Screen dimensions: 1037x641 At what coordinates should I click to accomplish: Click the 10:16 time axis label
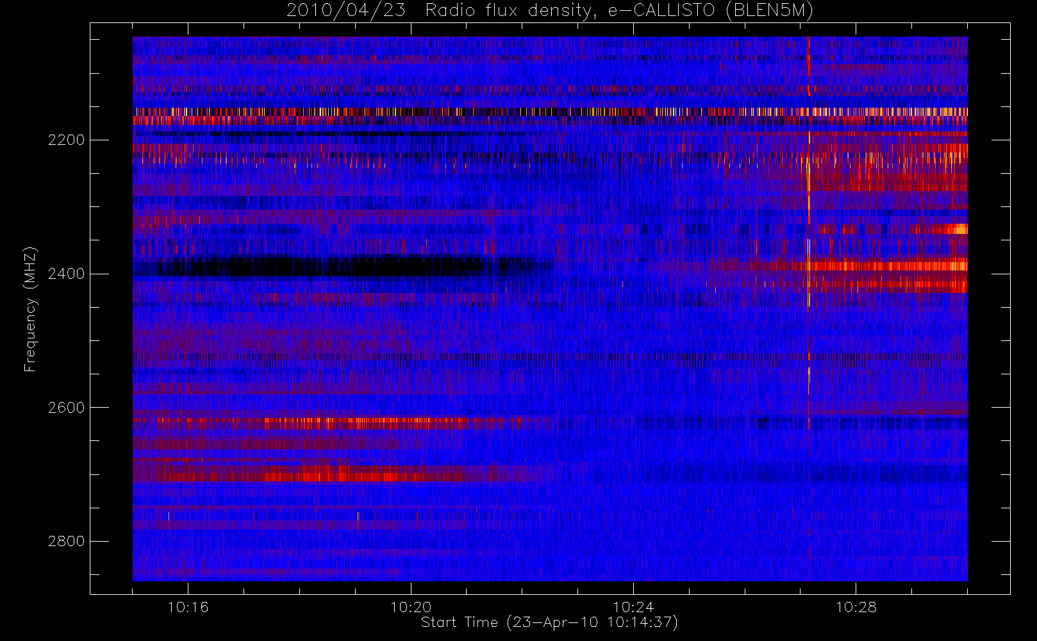[188, 607]
